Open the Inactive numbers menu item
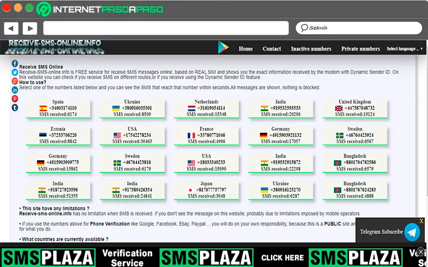This screenshot has width=428, height=267. 311,49
